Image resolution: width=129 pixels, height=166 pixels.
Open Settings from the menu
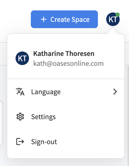[x=66, y=117]
